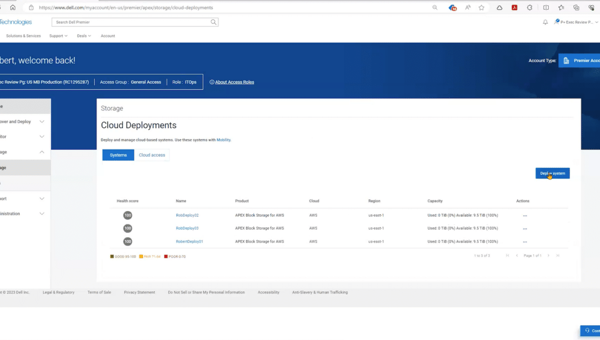Open actions menu for RobDeploy02
Screen dimensions: 600x340
(x=525, y=216)
